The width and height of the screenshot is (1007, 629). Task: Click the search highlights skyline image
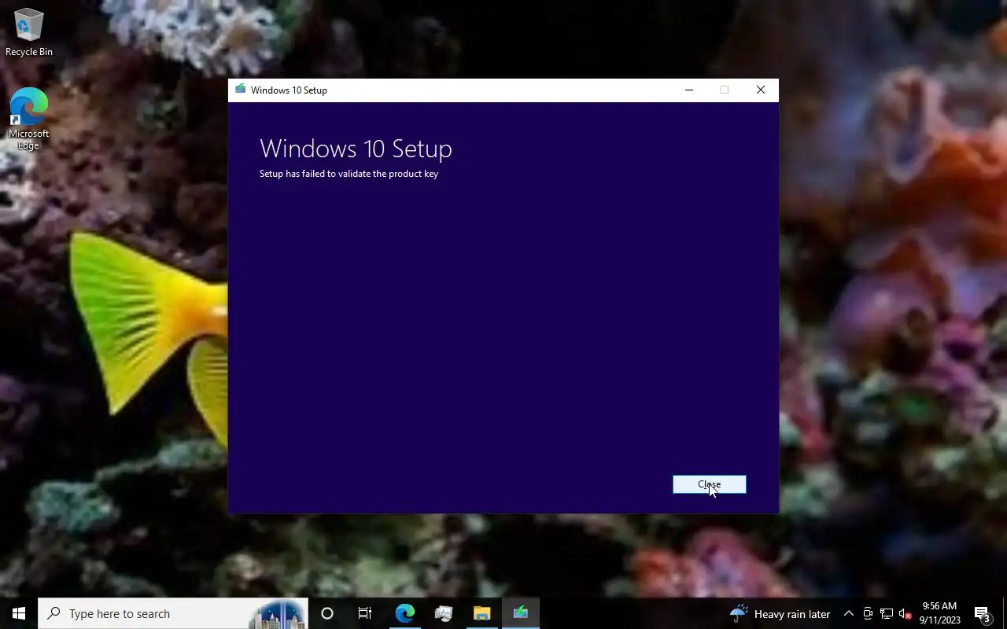pyautogui.click(x=279, y=614)
